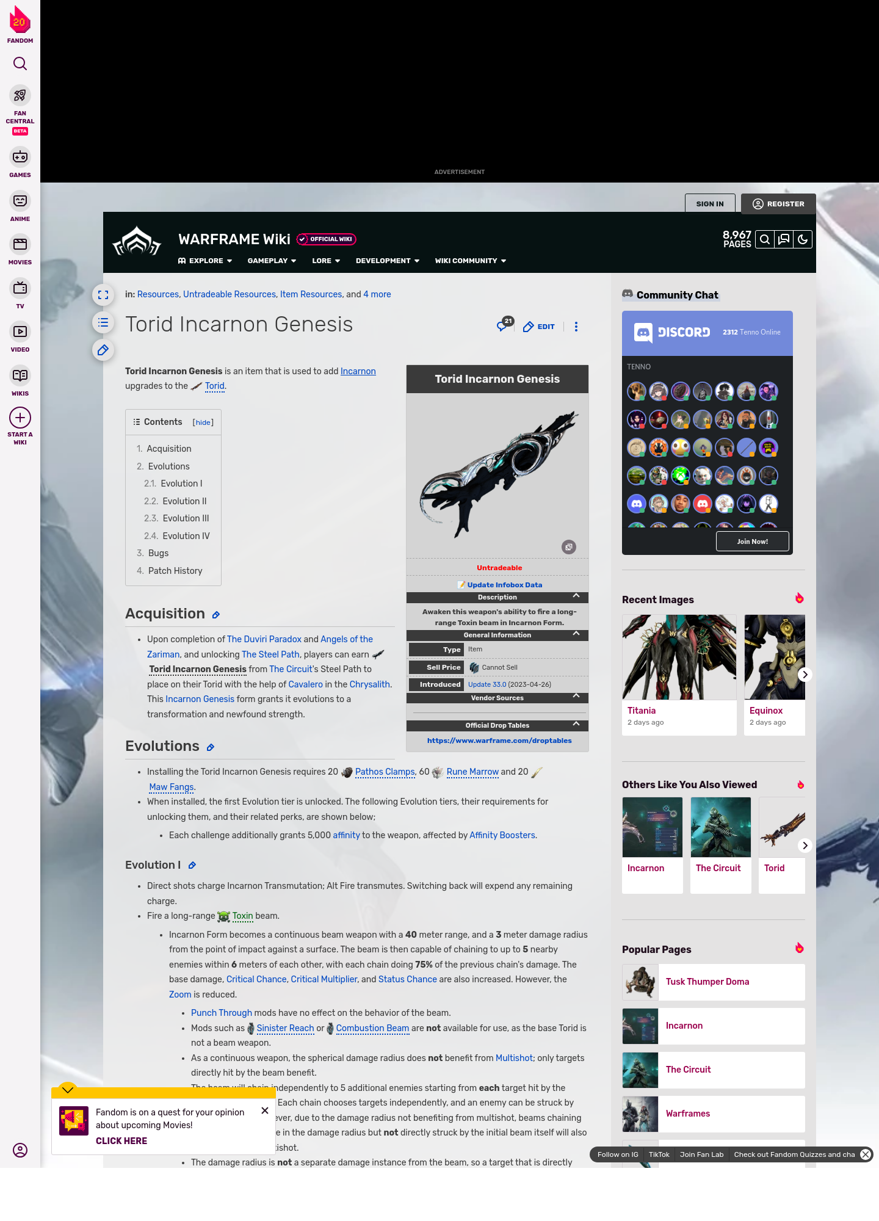Viewport: 879px width, 1221px height.
Task: Join the Discord with Join Now
Action: click(752, 542)
